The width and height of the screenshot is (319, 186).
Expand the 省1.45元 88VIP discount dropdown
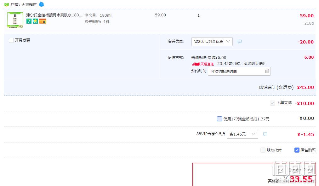click(x=242, y=134)
